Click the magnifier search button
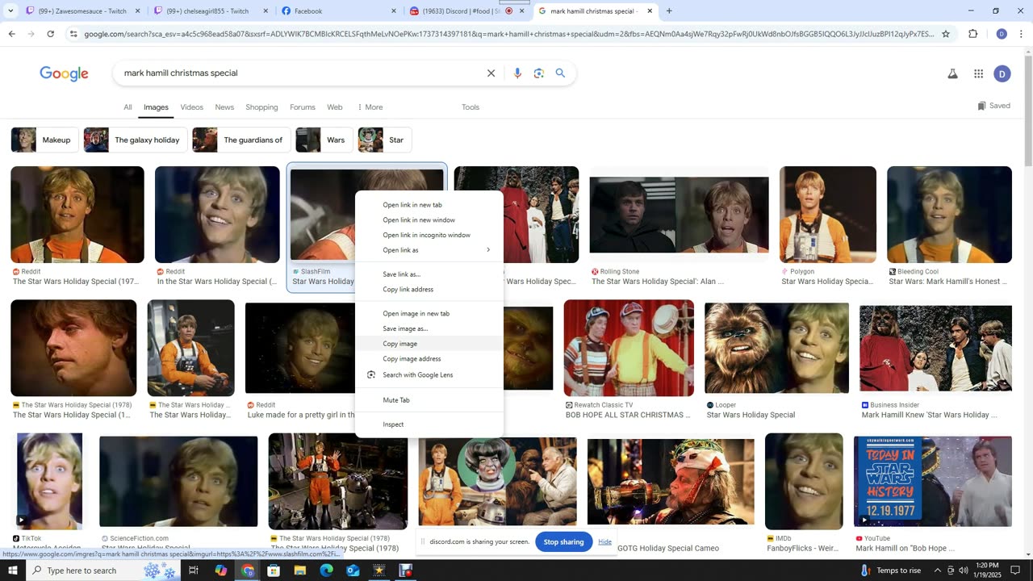1033x581 pixels. click(x=560, y=73)
